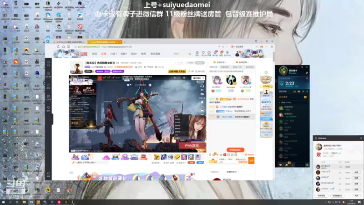Click the bottom-left button in WeGame result
Screen dimensions: 364x205
(322, 196)
